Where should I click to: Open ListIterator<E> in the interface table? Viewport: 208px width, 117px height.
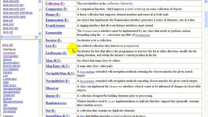coord(56,53)
